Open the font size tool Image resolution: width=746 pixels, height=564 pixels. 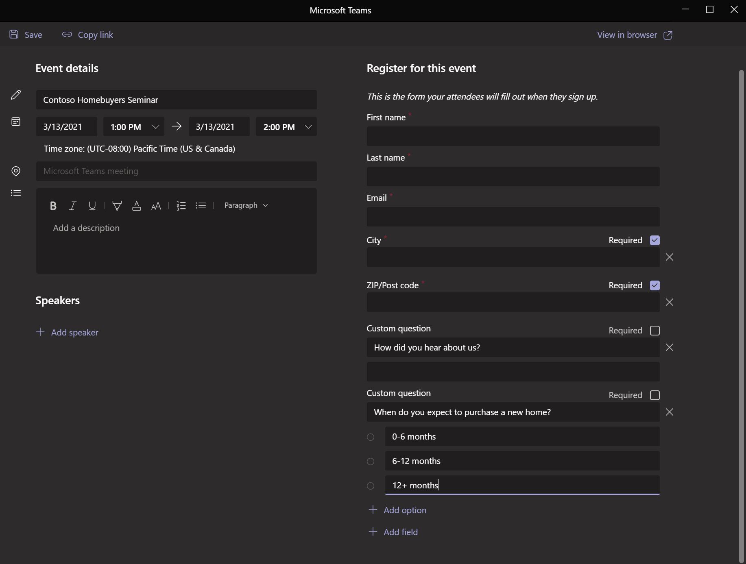[156, 206]
